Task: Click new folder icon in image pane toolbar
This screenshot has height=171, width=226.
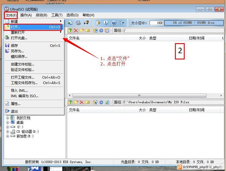Action: coord(82,31)
